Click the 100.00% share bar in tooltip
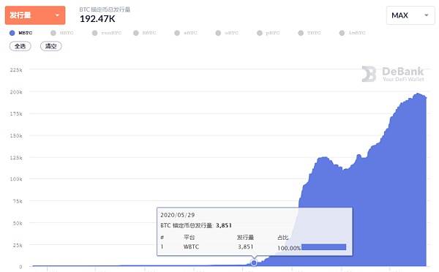 pyautogui.click(x=323, y=247)
